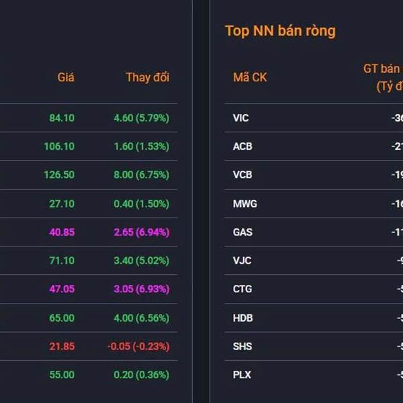Viewport: 403px width, 403px height.
Task: Click the Mã CK column header
Action: click(x=250, y=77)
